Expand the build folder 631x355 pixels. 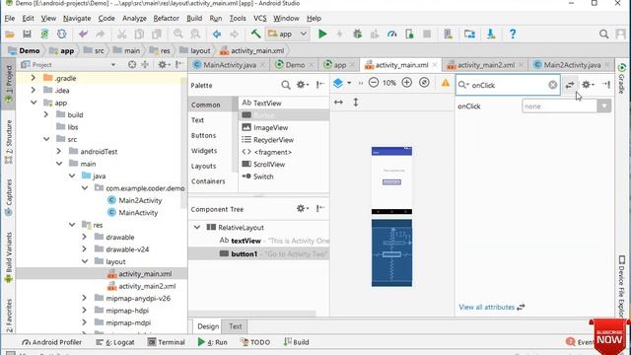(x=46, y=114)
